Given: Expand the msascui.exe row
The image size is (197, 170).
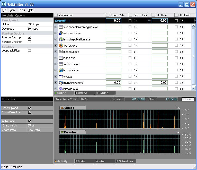Looking at the screenshot, I should (56, 52).
